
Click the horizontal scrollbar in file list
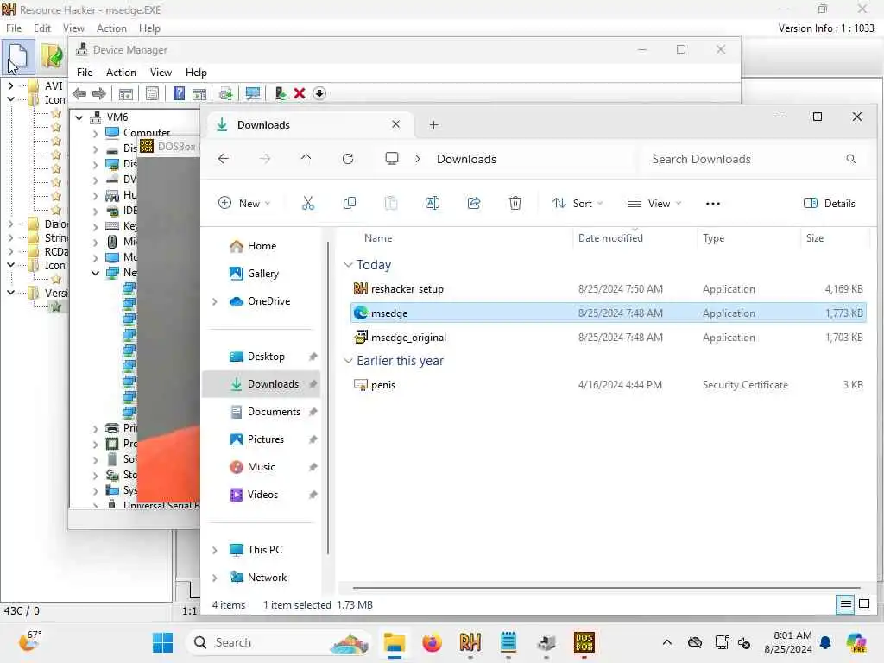pos(606,588)
